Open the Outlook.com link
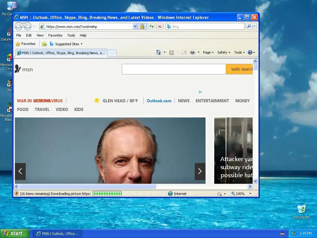The width and height of the screenshot is (317, 238). (x=159, y=101)
